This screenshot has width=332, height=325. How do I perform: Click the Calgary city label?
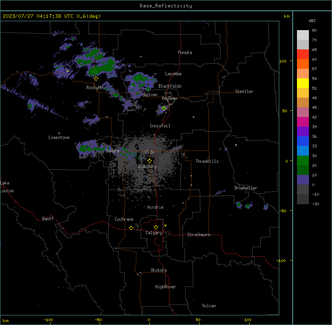pos(154,233)
